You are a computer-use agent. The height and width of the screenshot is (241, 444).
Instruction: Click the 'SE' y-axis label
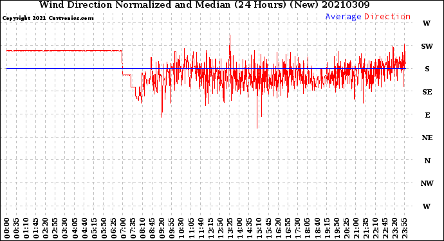click(427, 92)
